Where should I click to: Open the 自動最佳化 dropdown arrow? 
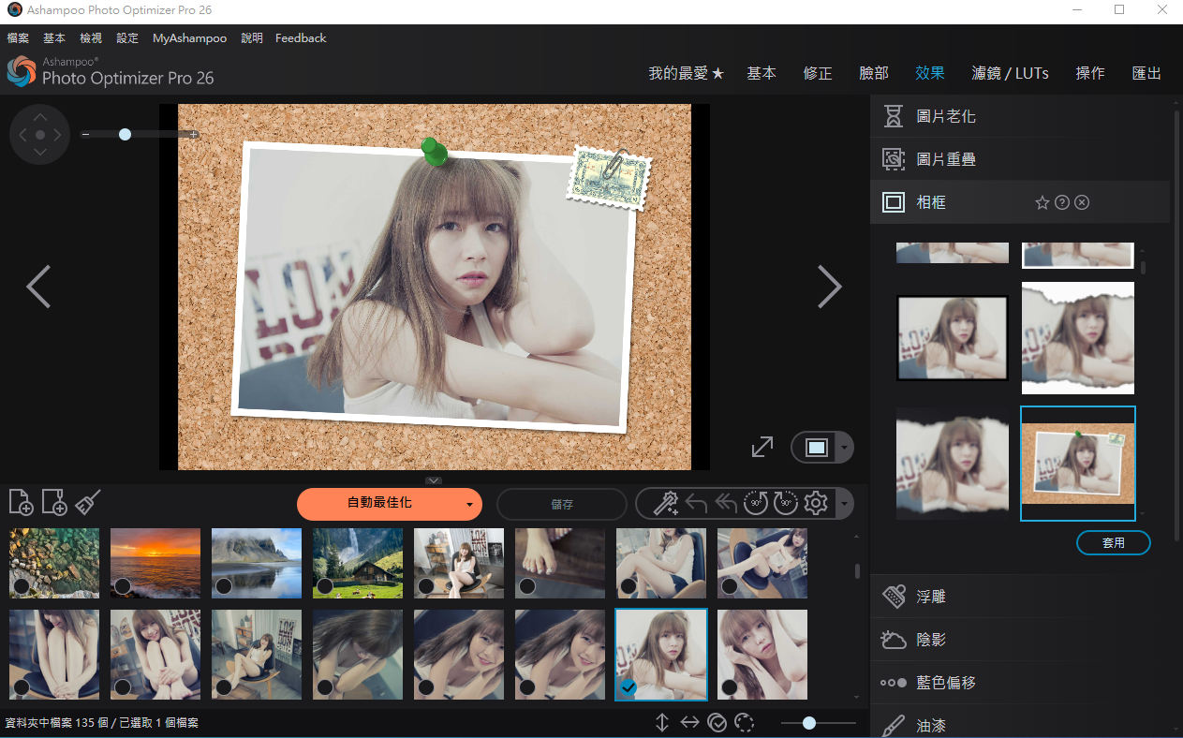468,504
